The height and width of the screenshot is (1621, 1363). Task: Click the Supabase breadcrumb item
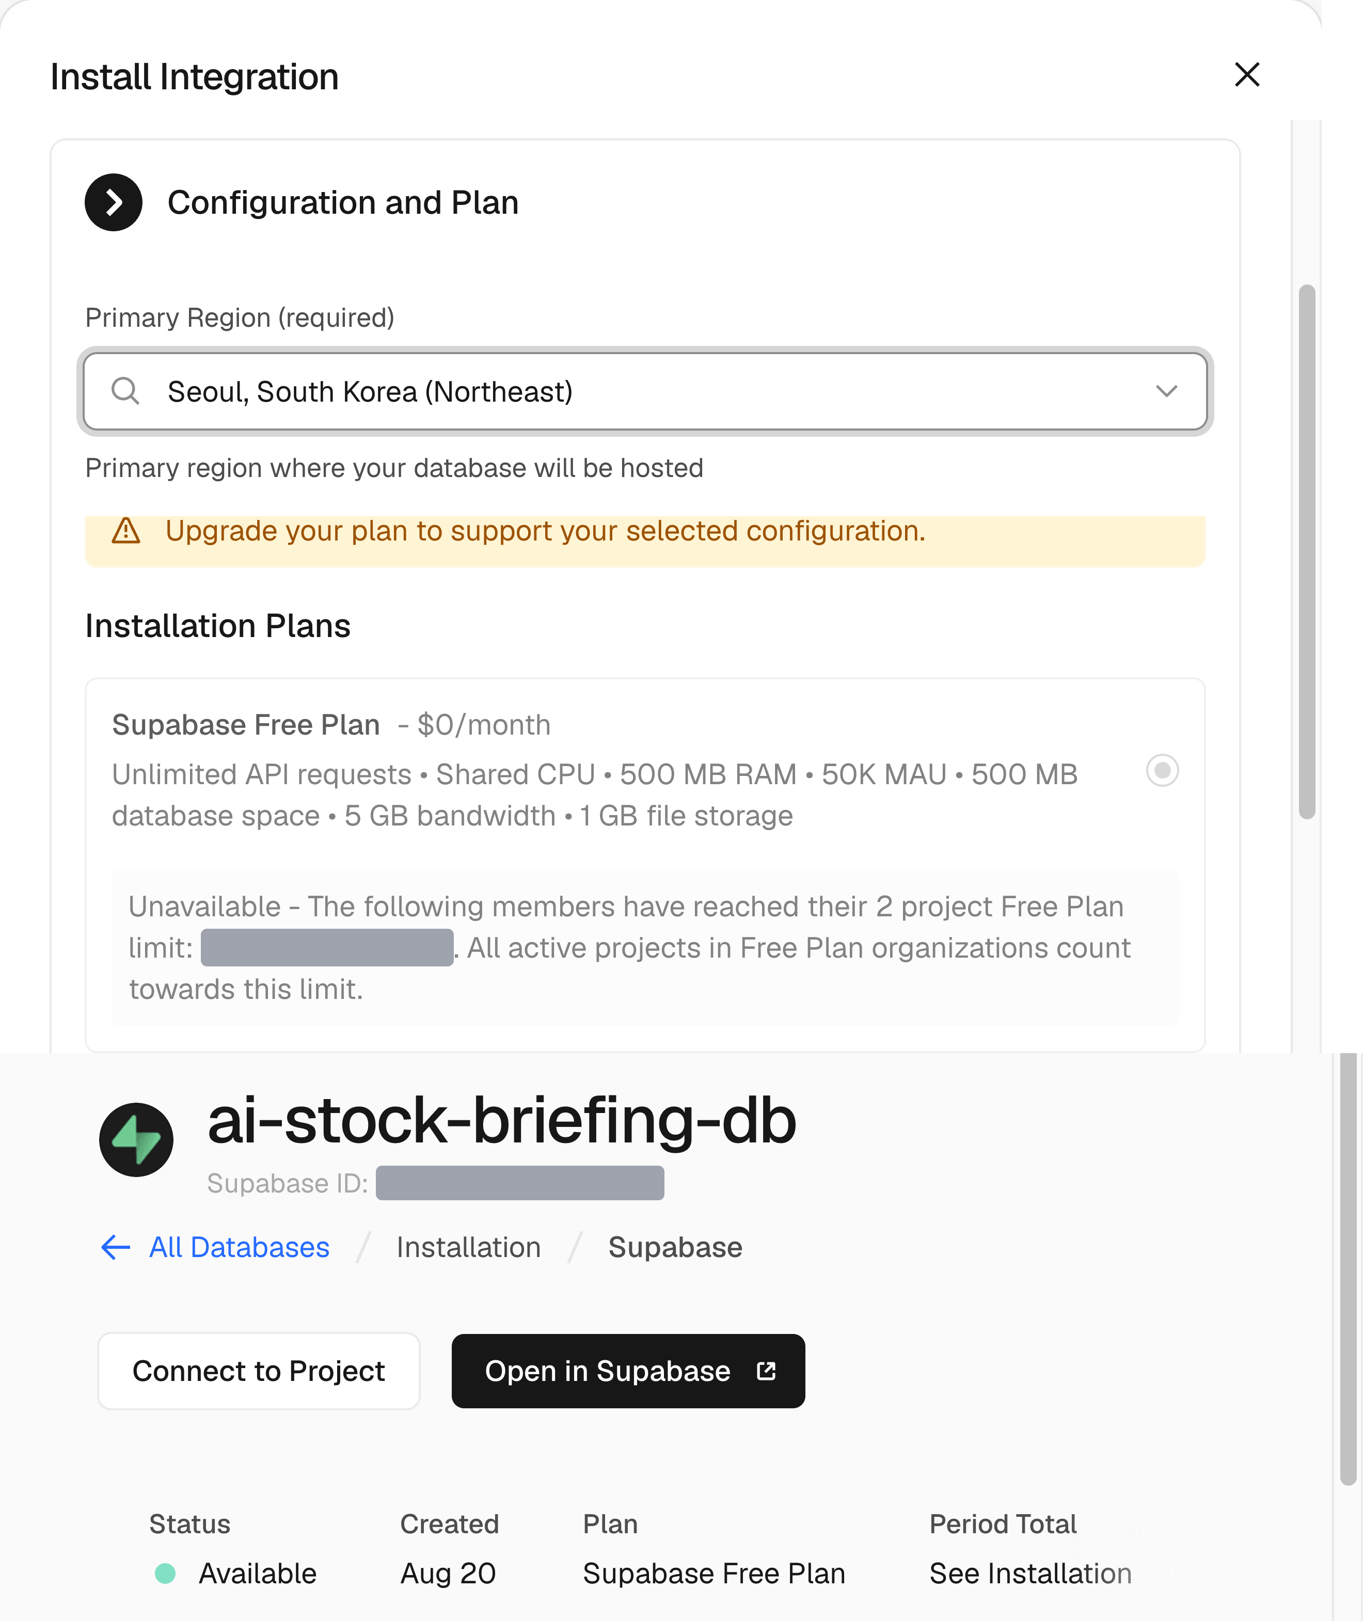(675, 1247)
